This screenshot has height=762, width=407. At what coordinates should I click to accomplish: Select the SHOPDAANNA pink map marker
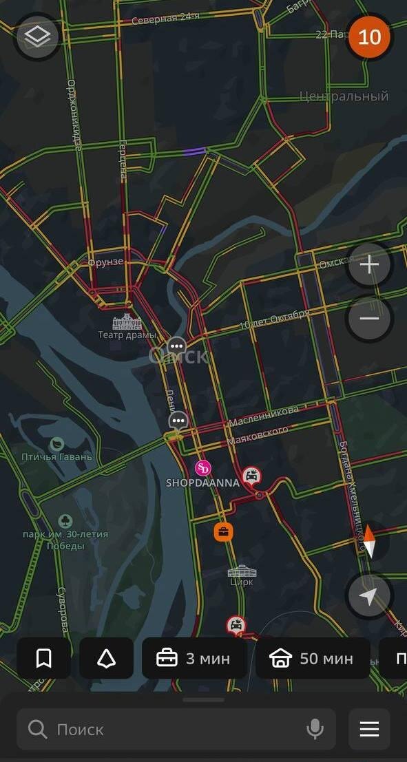pyautogui.click(x=203, y=469)
